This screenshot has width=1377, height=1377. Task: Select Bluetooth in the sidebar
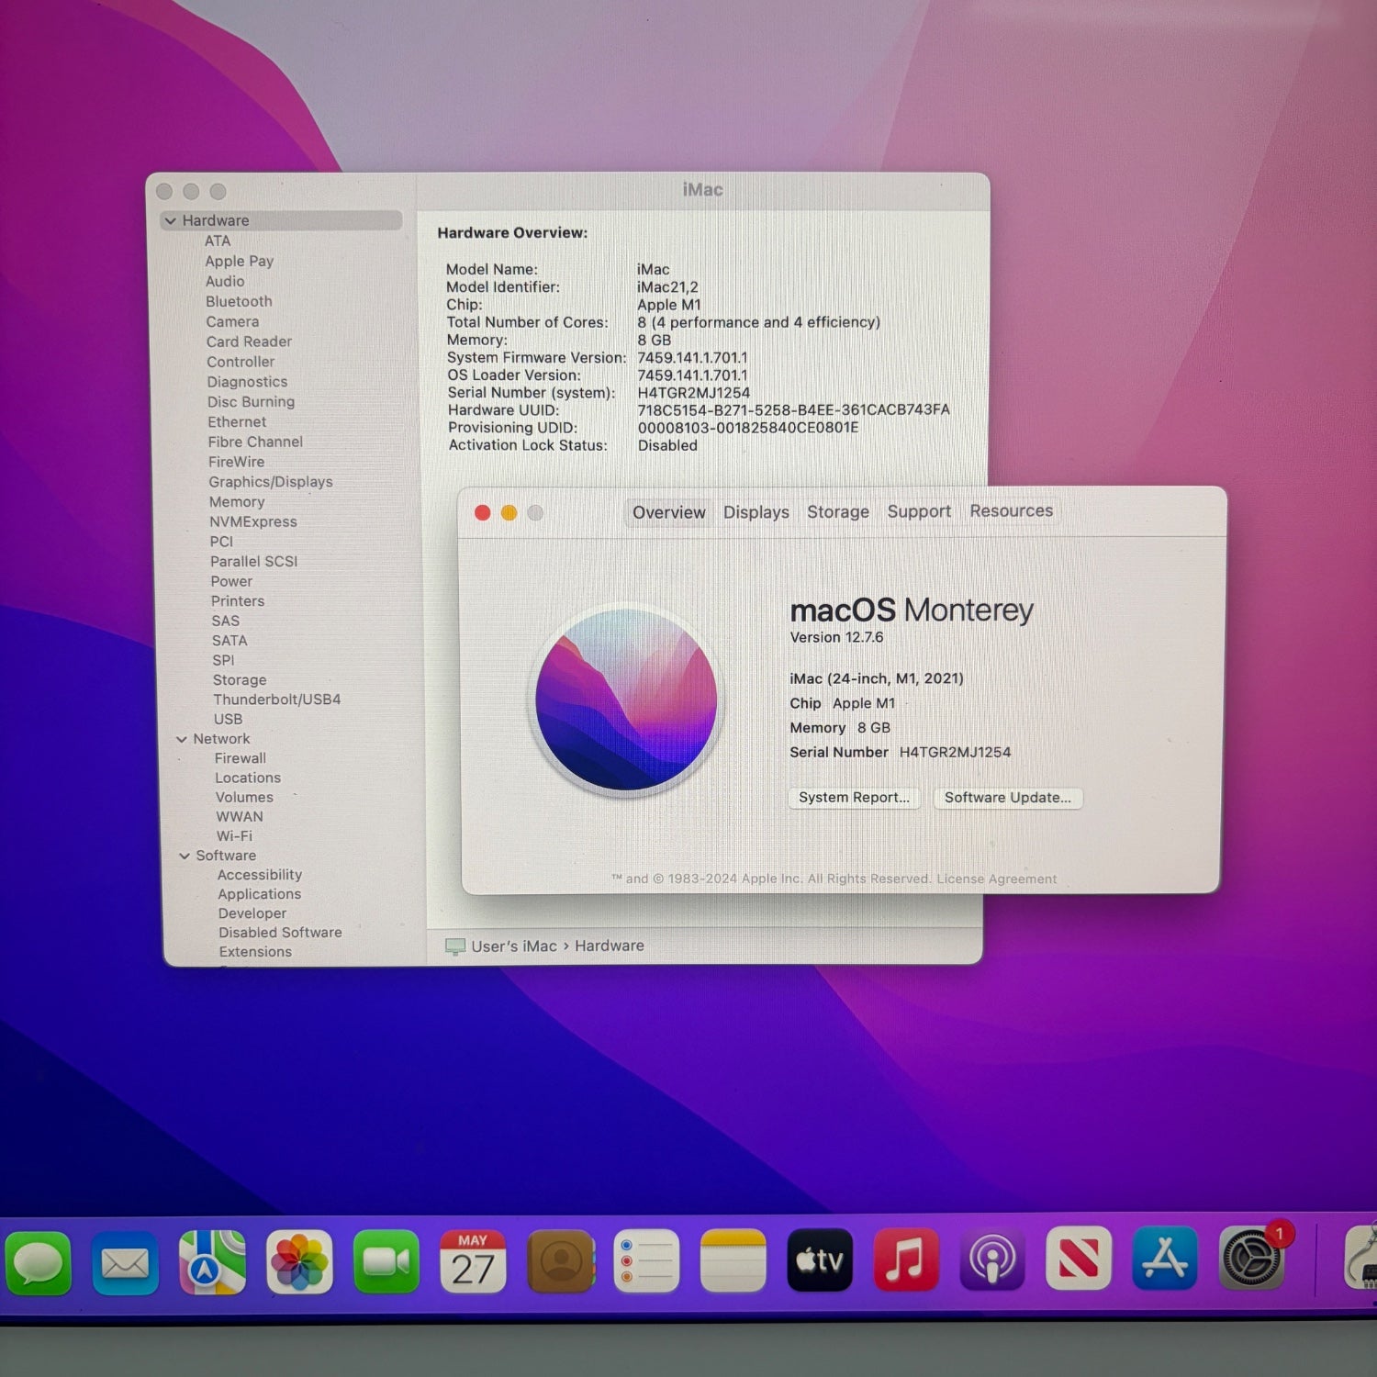tap(239, 301)
